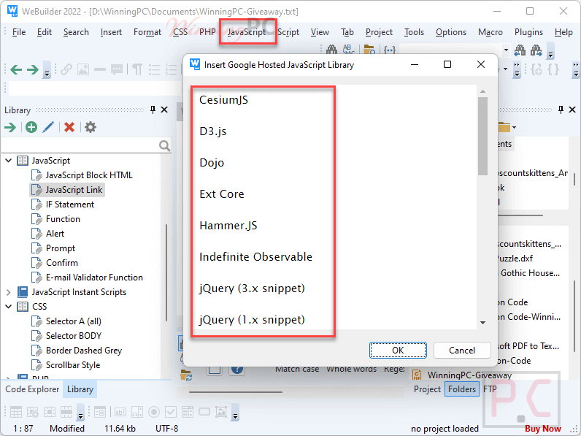Viewport: 581px width, 436px height.
Task: Collapse the CSS library tree node
Action: click(x=8, y=307)
